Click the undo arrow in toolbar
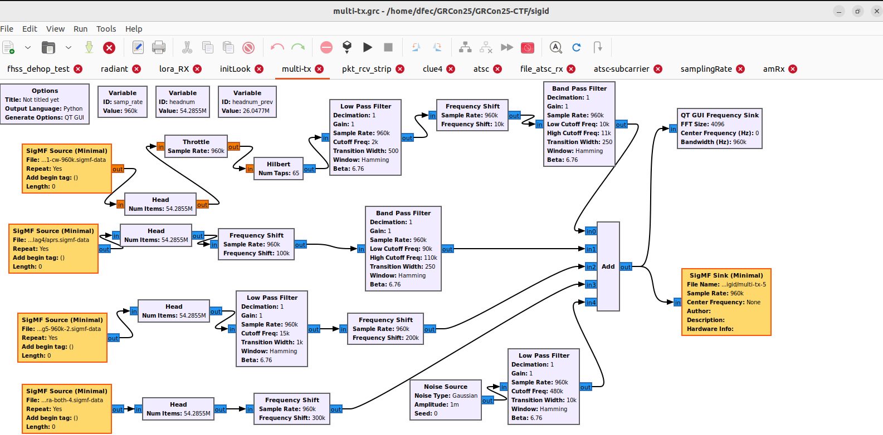This screenshot has height=435, width=883. coord(277,47)
